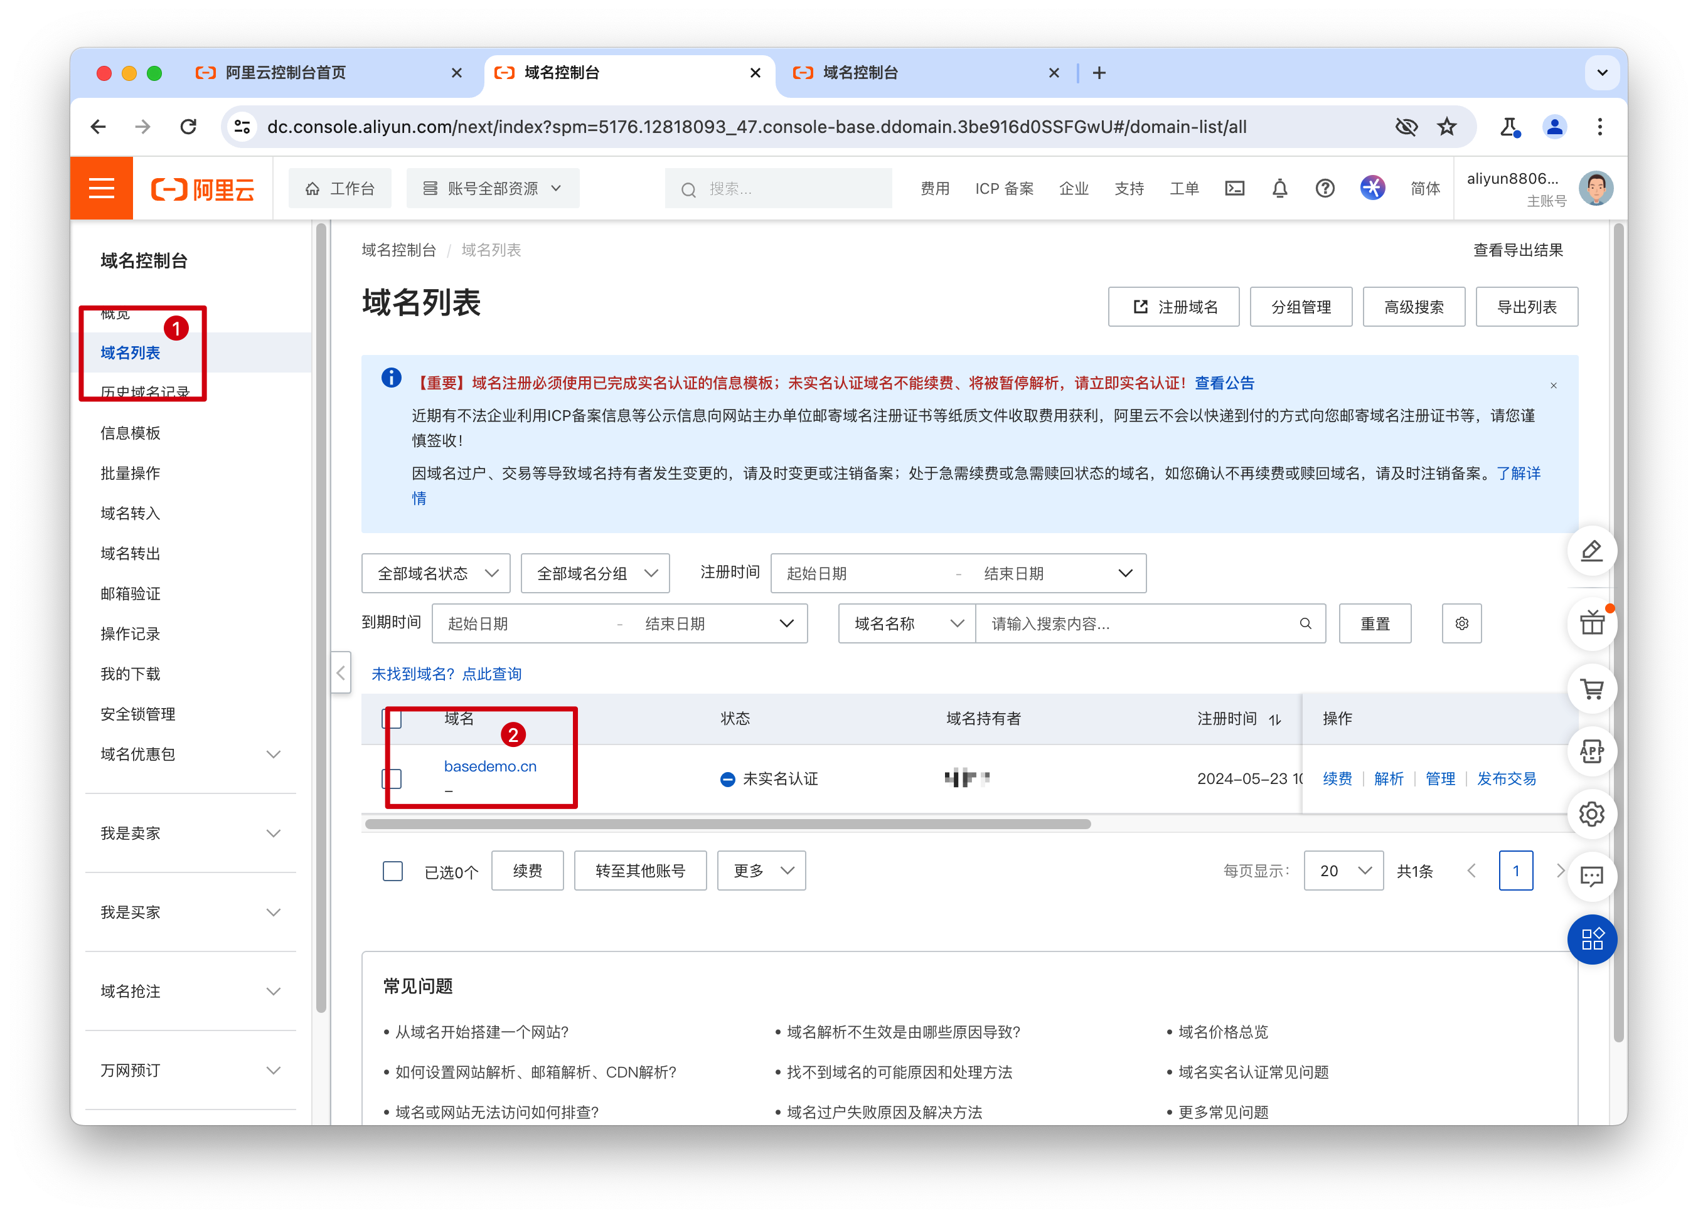Screen dimensions: 1698x1218
Task: Click the table column settings gear
Action: (x=1461, y=623)
